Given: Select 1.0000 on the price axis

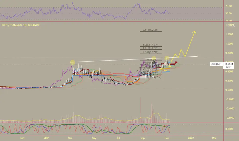Looking at the screenshot, I should coord(229,44).
